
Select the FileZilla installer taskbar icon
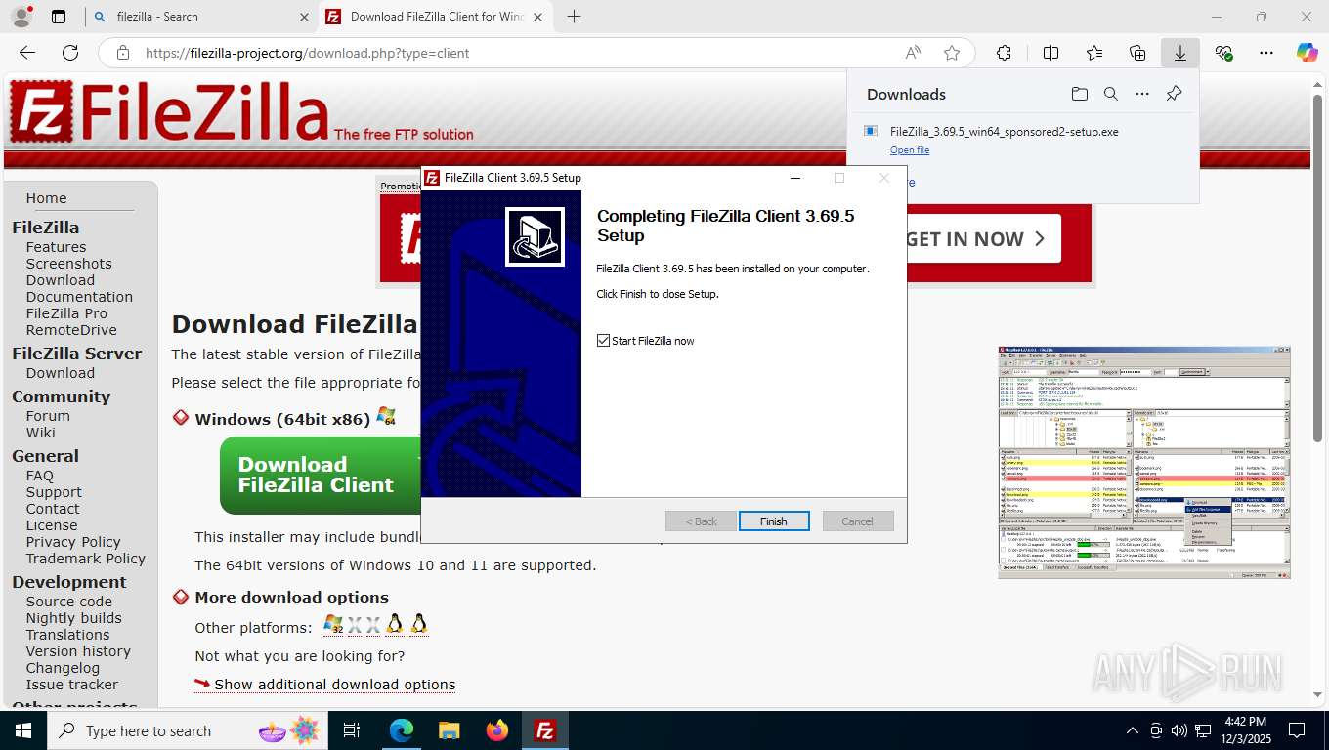[545, 730]
